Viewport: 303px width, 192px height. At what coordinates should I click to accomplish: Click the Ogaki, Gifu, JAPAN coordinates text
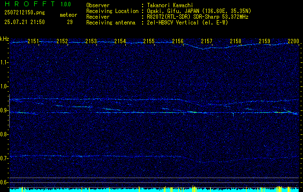(199, 11)
